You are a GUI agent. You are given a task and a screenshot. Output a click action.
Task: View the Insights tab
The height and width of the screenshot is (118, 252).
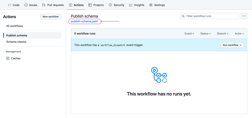click(x=137, y=5)
